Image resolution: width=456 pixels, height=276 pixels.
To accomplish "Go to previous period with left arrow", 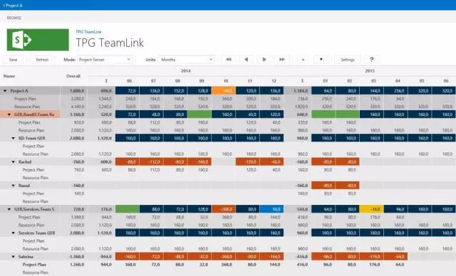I will tap(247, 60).
